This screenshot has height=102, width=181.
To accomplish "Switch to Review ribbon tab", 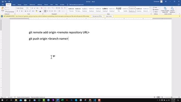I will coord(46,5).
